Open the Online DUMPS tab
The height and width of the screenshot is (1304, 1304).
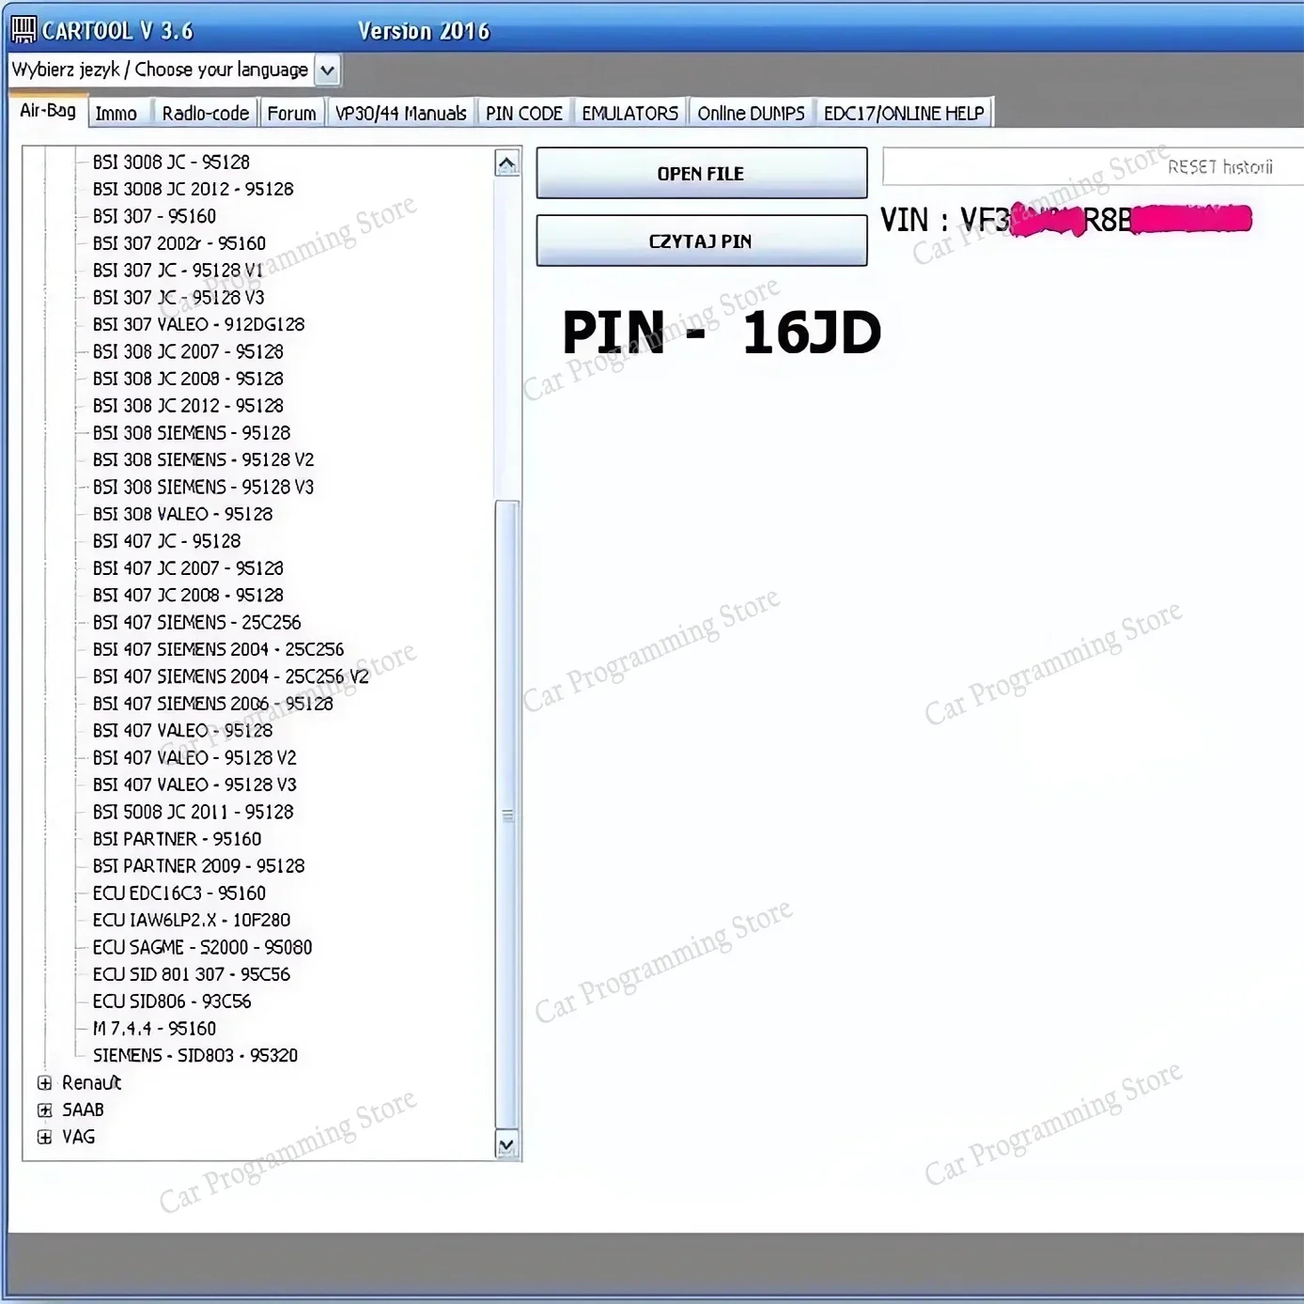click(750, 112)
